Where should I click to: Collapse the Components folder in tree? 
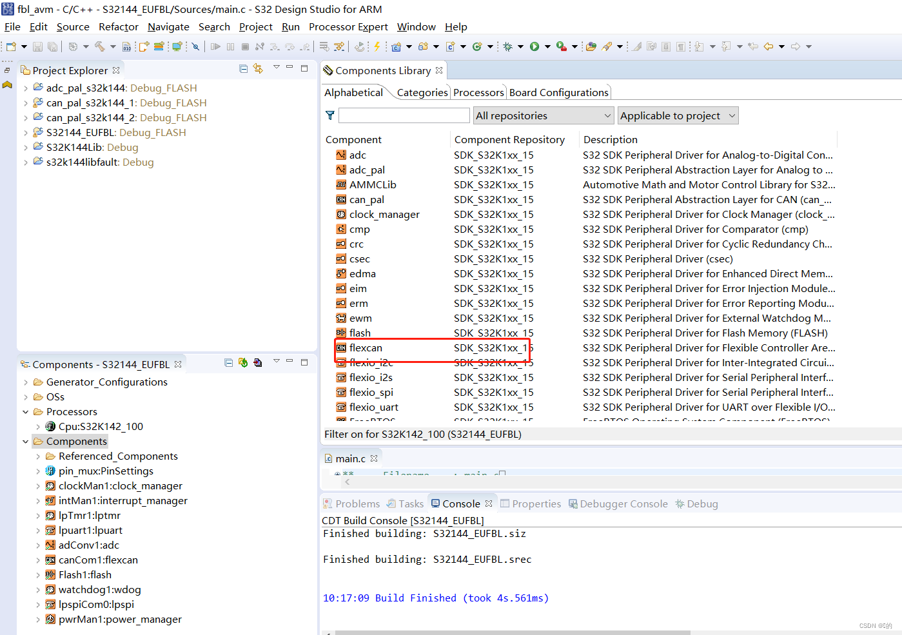click(26, 442)
